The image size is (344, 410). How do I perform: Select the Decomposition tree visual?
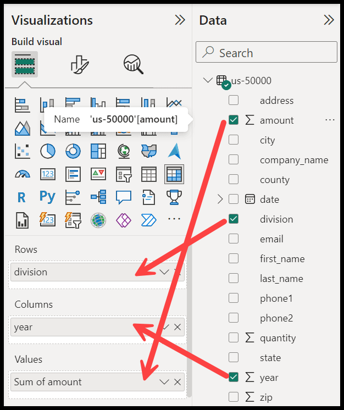(98, 197)
